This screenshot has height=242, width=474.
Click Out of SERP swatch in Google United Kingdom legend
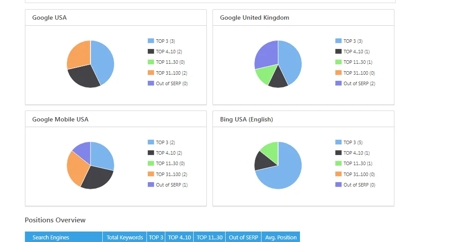(338, 83)
